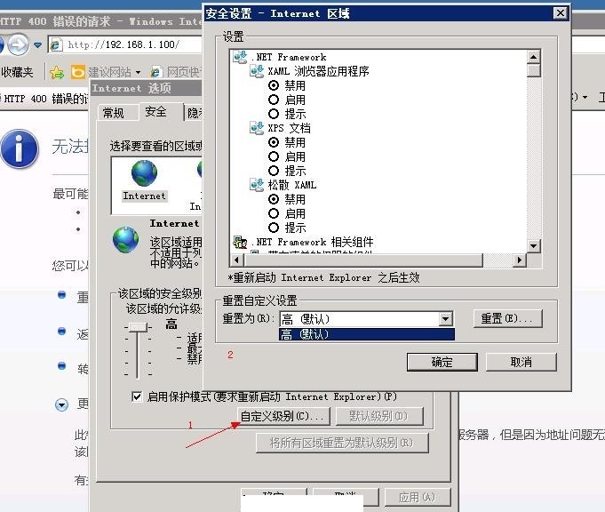Open the 建议网站 dropdown in favorites bar

pyautogui.click(x=138, y=72)
